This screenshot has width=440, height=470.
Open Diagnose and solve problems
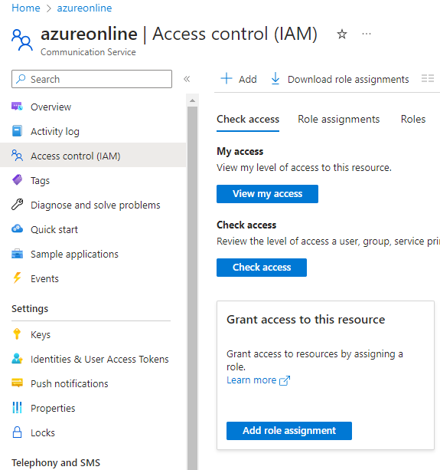(96, 205)
